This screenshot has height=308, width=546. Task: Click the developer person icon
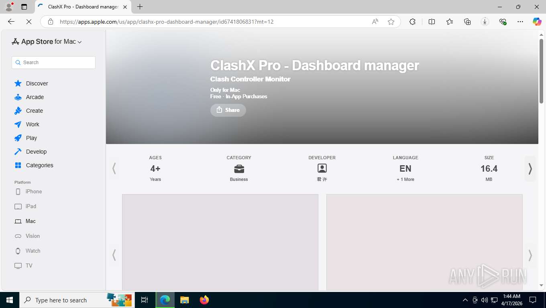[x=322, y=168]
